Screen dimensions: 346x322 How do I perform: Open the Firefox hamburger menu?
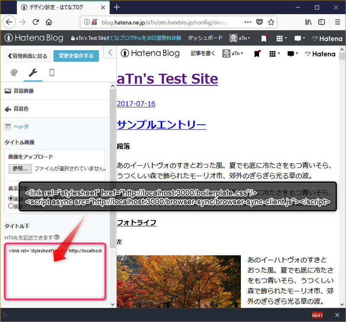[x=337, y=22]
